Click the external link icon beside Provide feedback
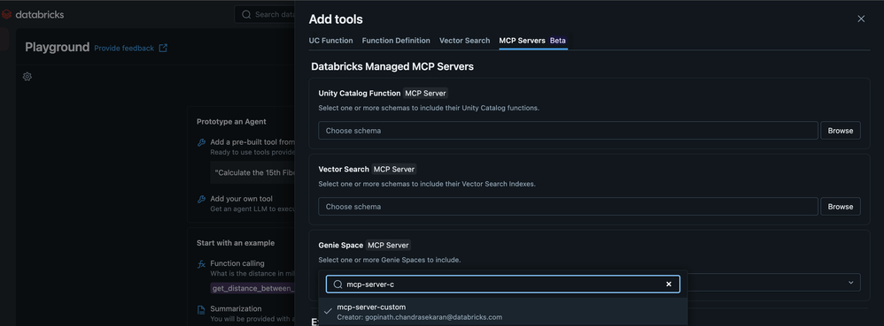This screenshot has width=884, height=326. coord(163,49)
